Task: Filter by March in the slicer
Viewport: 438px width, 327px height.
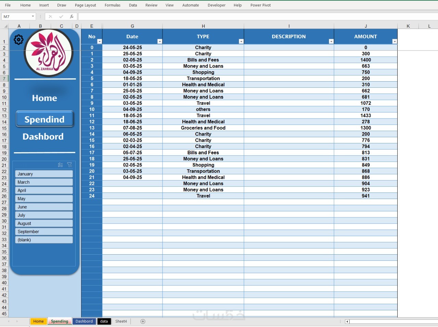Action: point(44,182)
